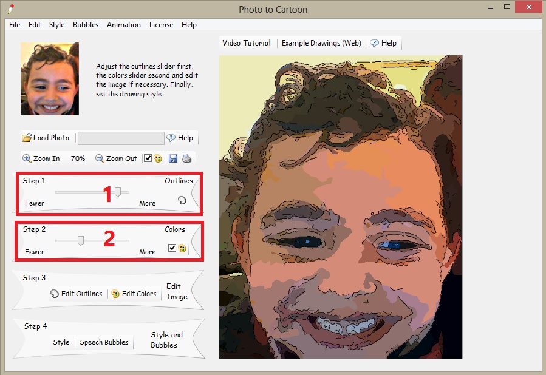The width and height of the screenshot is (546, 375).
Task: Click the Zoom Out magnifier icon
Action: pos(100,158)
